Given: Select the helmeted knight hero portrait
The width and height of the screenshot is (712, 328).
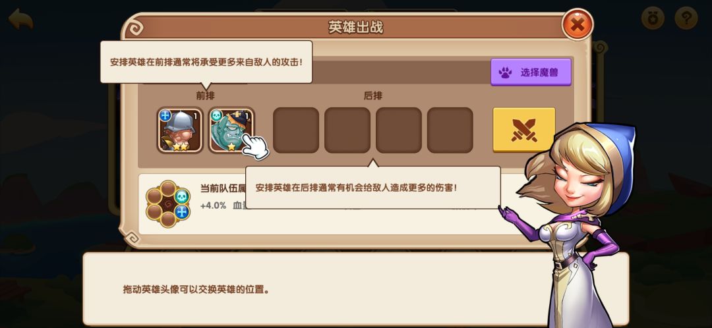Looking at the screenshot, I should 180,130.
